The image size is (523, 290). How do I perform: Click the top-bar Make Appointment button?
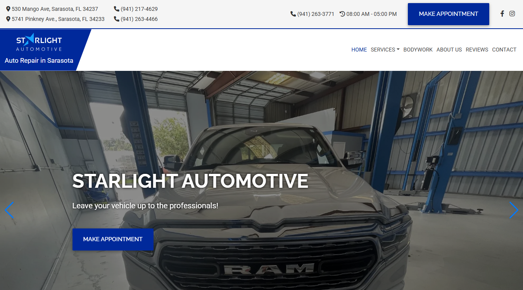click(449, 14)
